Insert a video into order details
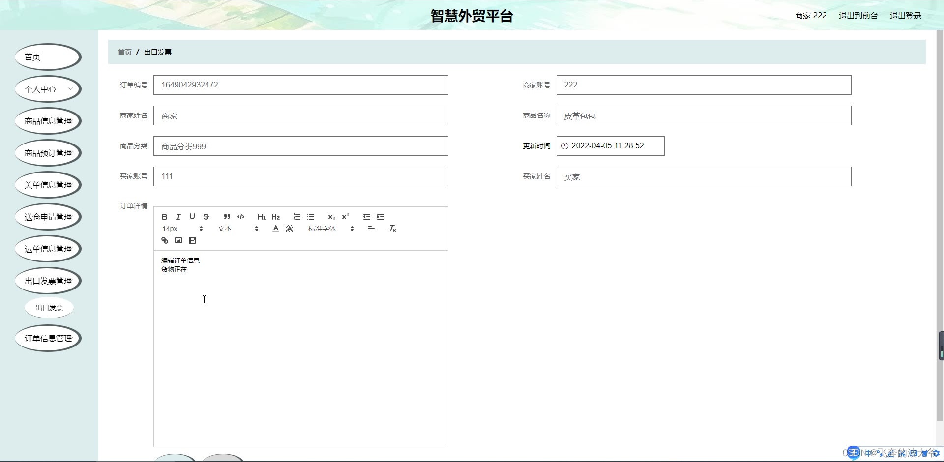The height and width of the screenshot is (462, 944). point(192,240)
